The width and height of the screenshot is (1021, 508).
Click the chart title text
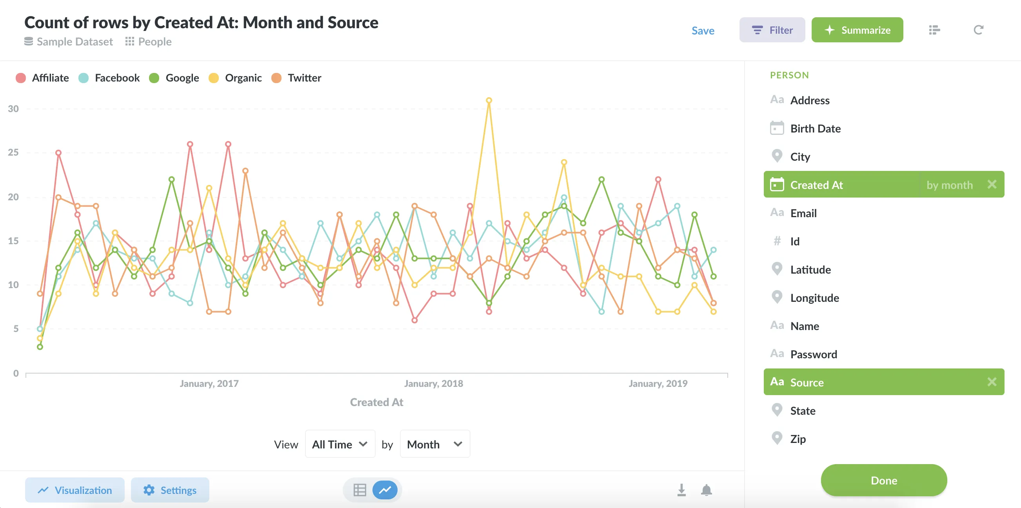coord(202,23)
